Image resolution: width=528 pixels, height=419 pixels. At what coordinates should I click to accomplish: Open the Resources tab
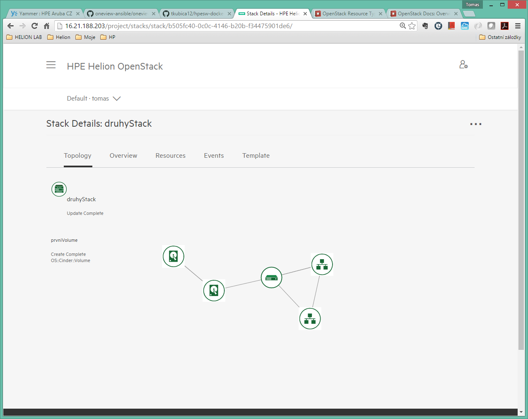coord(171,156)
